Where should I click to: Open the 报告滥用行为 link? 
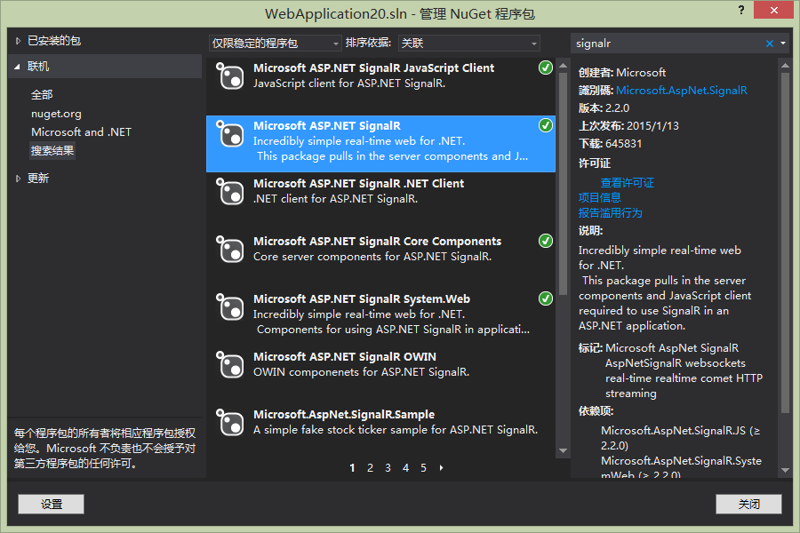pos(610,212)
